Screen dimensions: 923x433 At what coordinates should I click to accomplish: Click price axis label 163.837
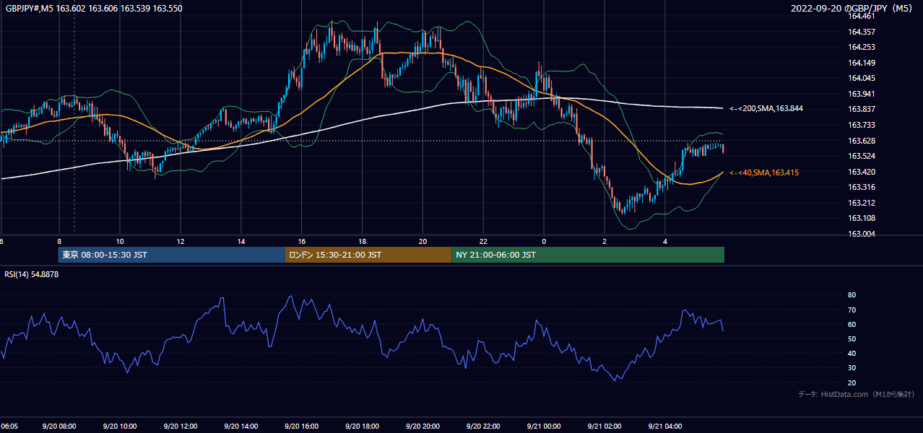(863, 109)
